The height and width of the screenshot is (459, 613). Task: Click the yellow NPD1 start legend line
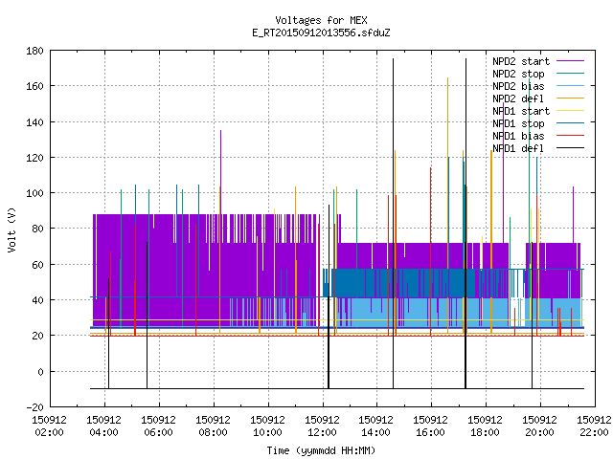pos(571,111)
